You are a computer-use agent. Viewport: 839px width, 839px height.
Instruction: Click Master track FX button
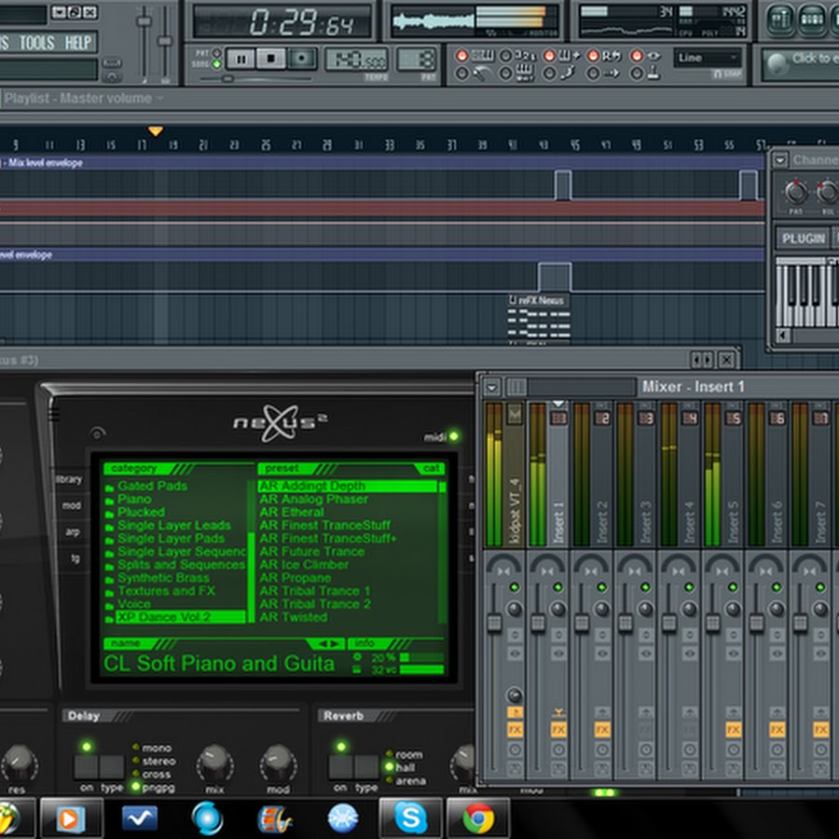point(515,729)
